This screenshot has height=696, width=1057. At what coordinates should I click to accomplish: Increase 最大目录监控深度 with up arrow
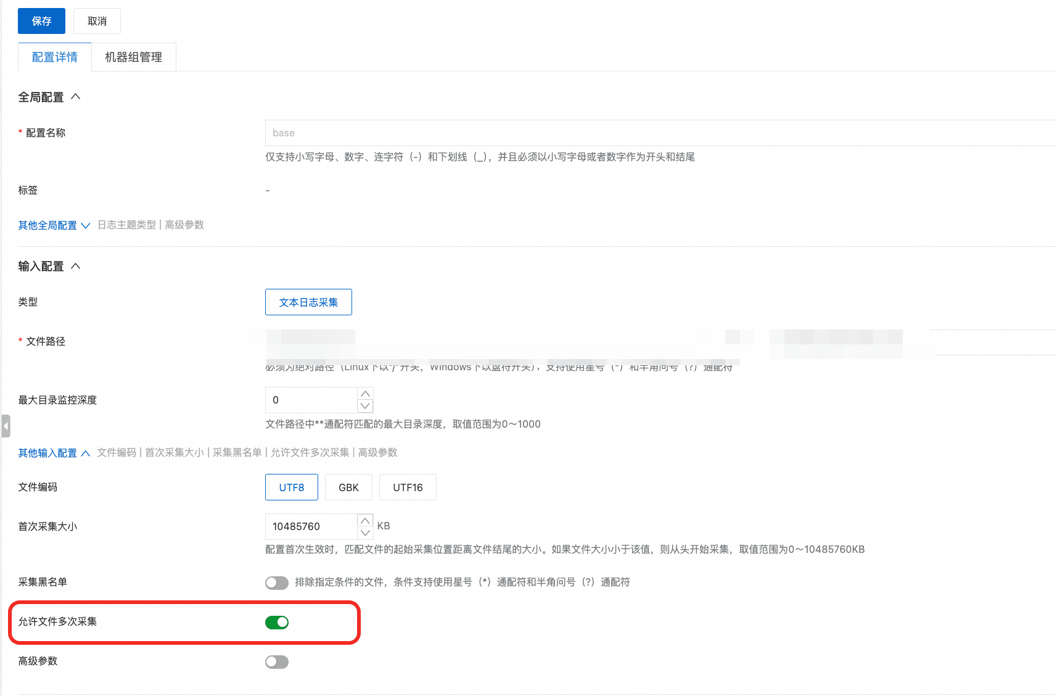[365, 394]
